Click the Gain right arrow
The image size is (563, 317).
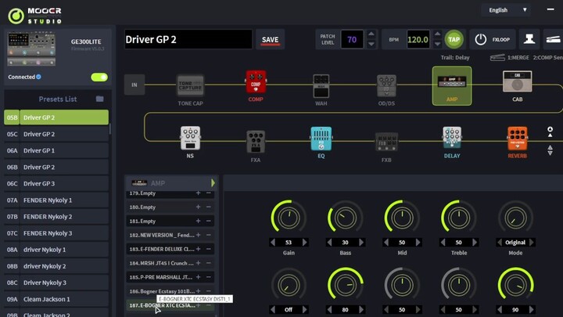coord(305,242)
